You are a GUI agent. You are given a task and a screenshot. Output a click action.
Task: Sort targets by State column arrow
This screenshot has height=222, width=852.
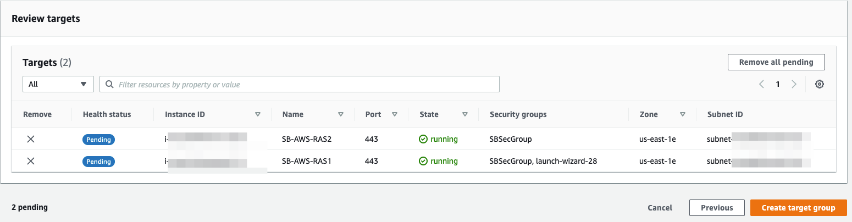pyautogui.click(x=465, y=115)
